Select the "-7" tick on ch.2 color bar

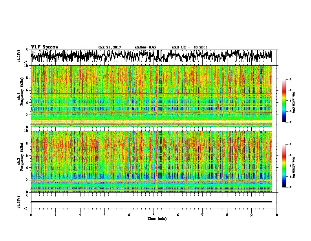pos(290,187)
